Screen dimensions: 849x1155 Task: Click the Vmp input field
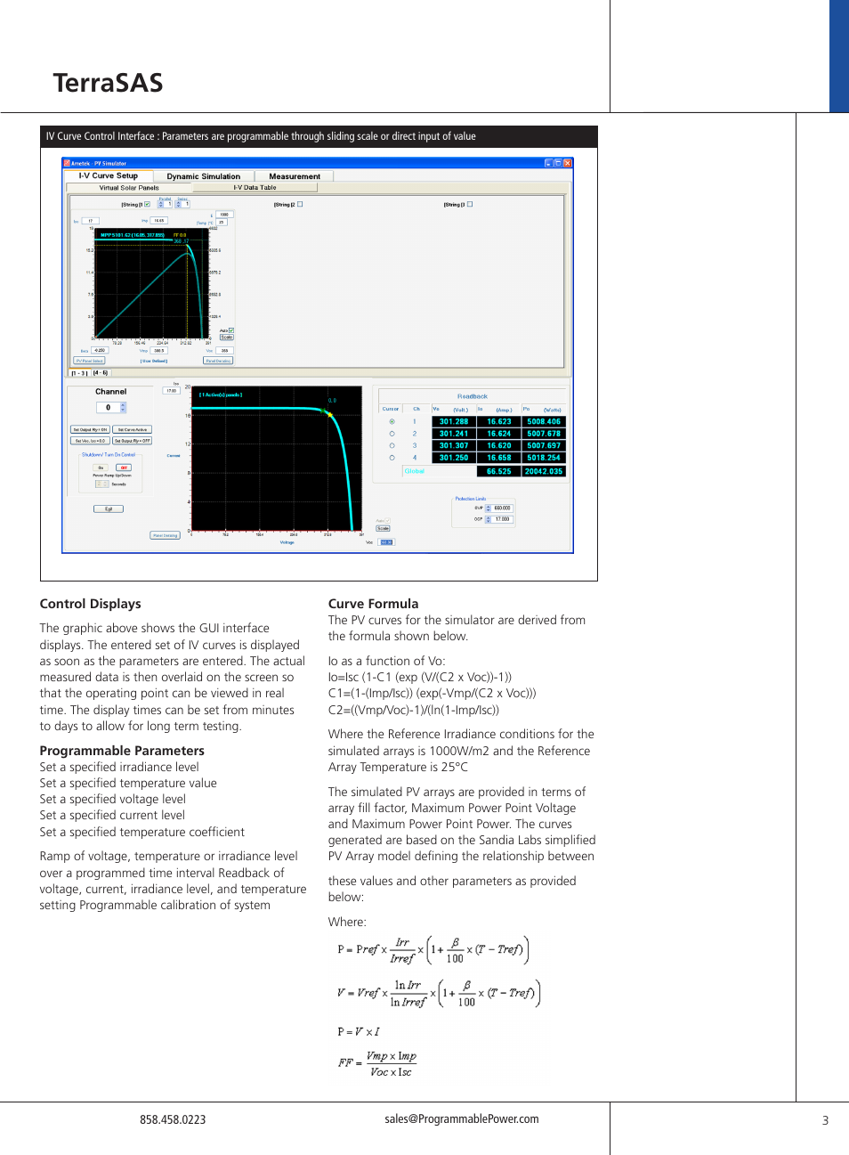(158, 351)
